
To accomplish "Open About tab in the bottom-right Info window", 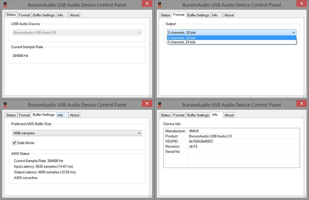I will pos(229,115).
